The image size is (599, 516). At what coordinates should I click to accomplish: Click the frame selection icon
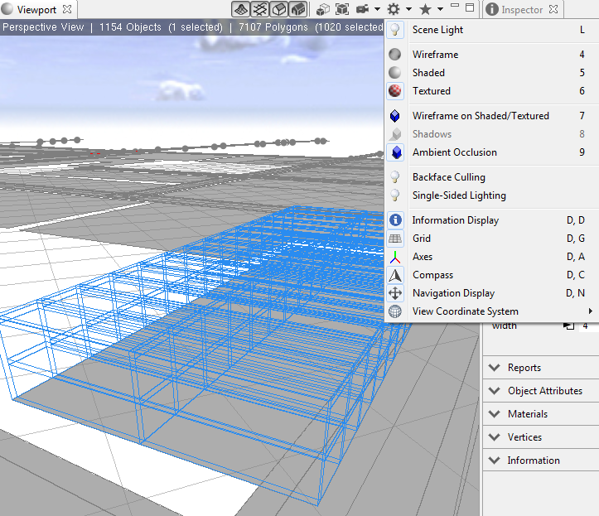pyautogui.click(x=342, y=9)
